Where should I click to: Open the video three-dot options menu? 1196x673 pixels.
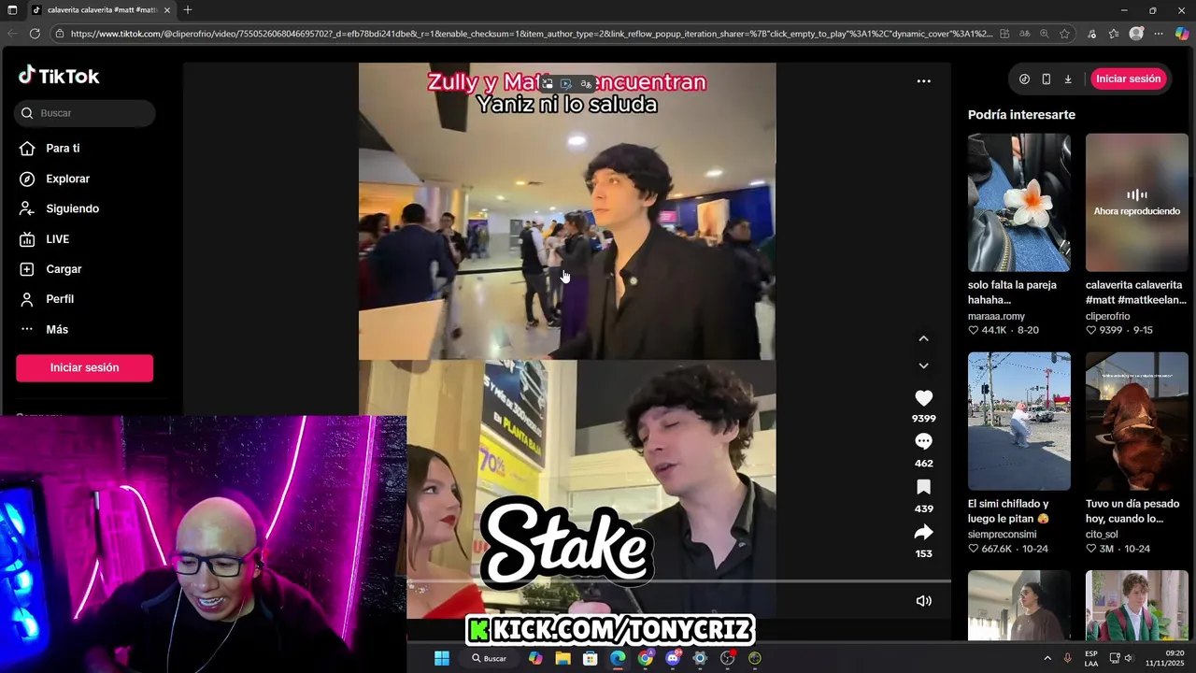923,81
